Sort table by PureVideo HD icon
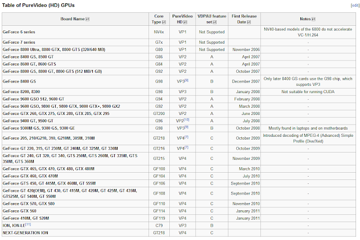 point(185,22)
